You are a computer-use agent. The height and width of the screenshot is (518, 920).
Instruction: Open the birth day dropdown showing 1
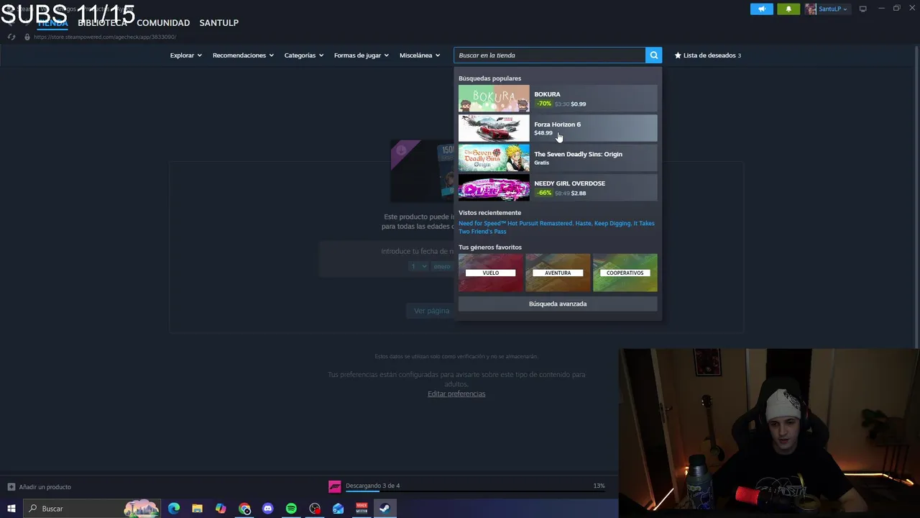point(418,266)
